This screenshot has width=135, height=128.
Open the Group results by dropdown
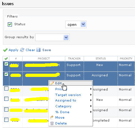click(x=52, y=37)
